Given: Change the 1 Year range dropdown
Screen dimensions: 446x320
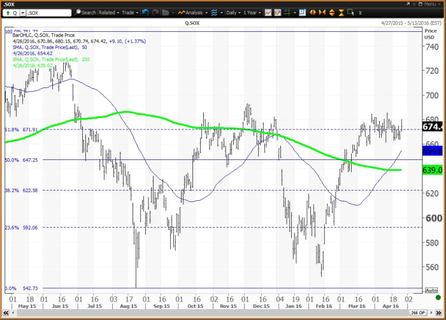Looking at the screenshot, I should [x=252, y=13].
